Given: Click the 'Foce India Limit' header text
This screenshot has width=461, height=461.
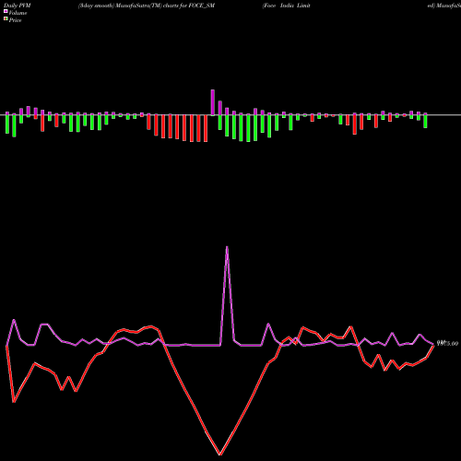Looking at the screenshot, I should click(287, 6).
